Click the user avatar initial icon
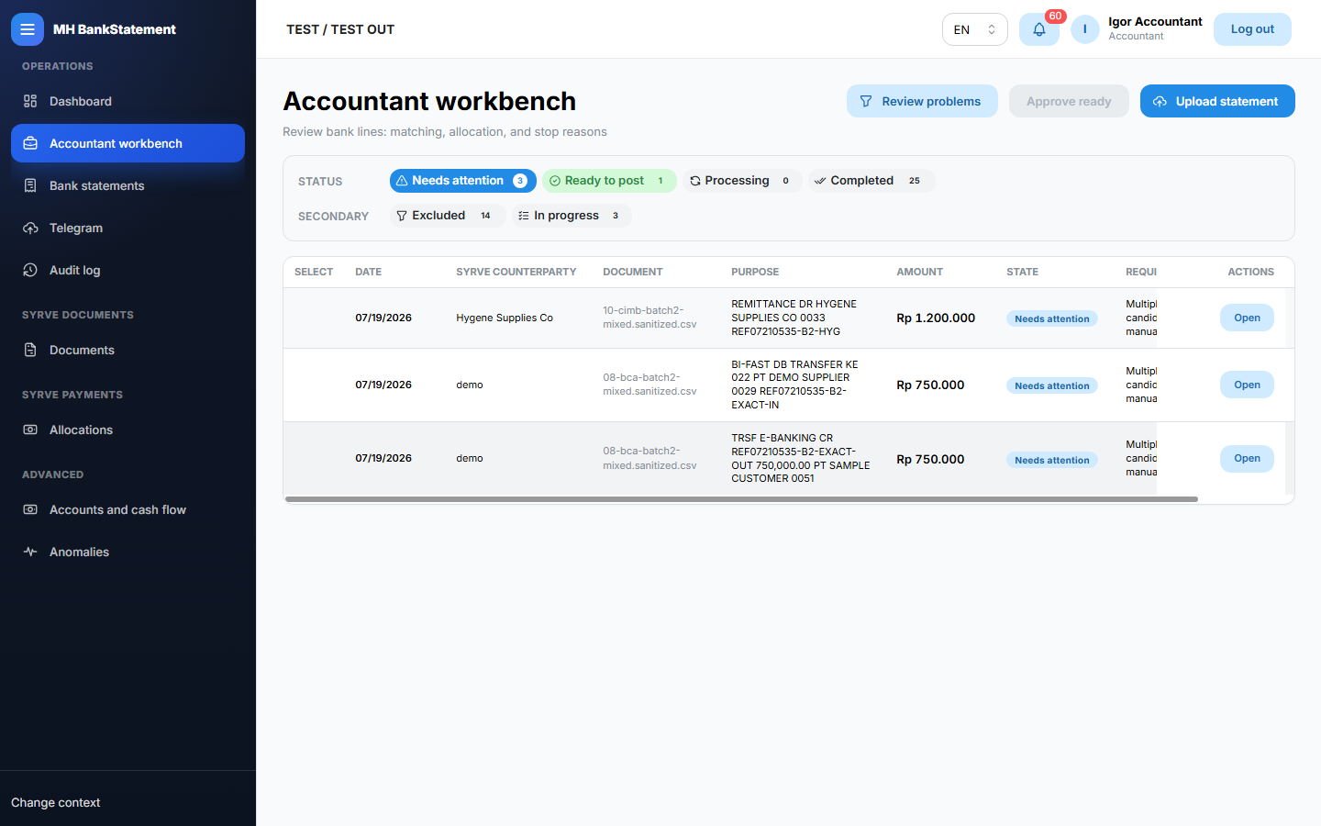The width and height of the screenshot is (1321, 826). (x=1085, y=29)
